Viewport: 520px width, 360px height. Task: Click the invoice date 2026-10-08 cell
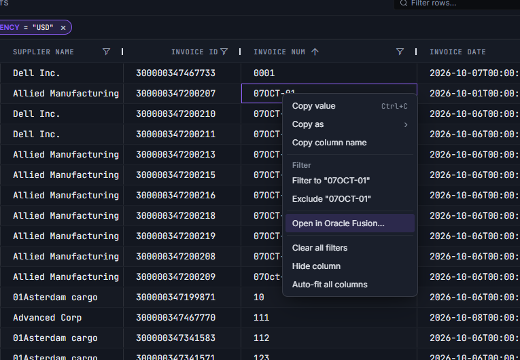468,318
